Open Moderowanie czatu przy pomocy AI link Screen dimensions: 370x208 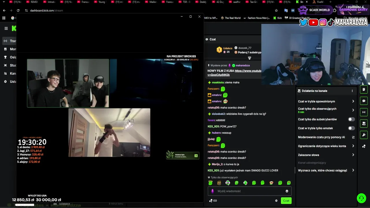pyautogui.click(x=353, y=137)
